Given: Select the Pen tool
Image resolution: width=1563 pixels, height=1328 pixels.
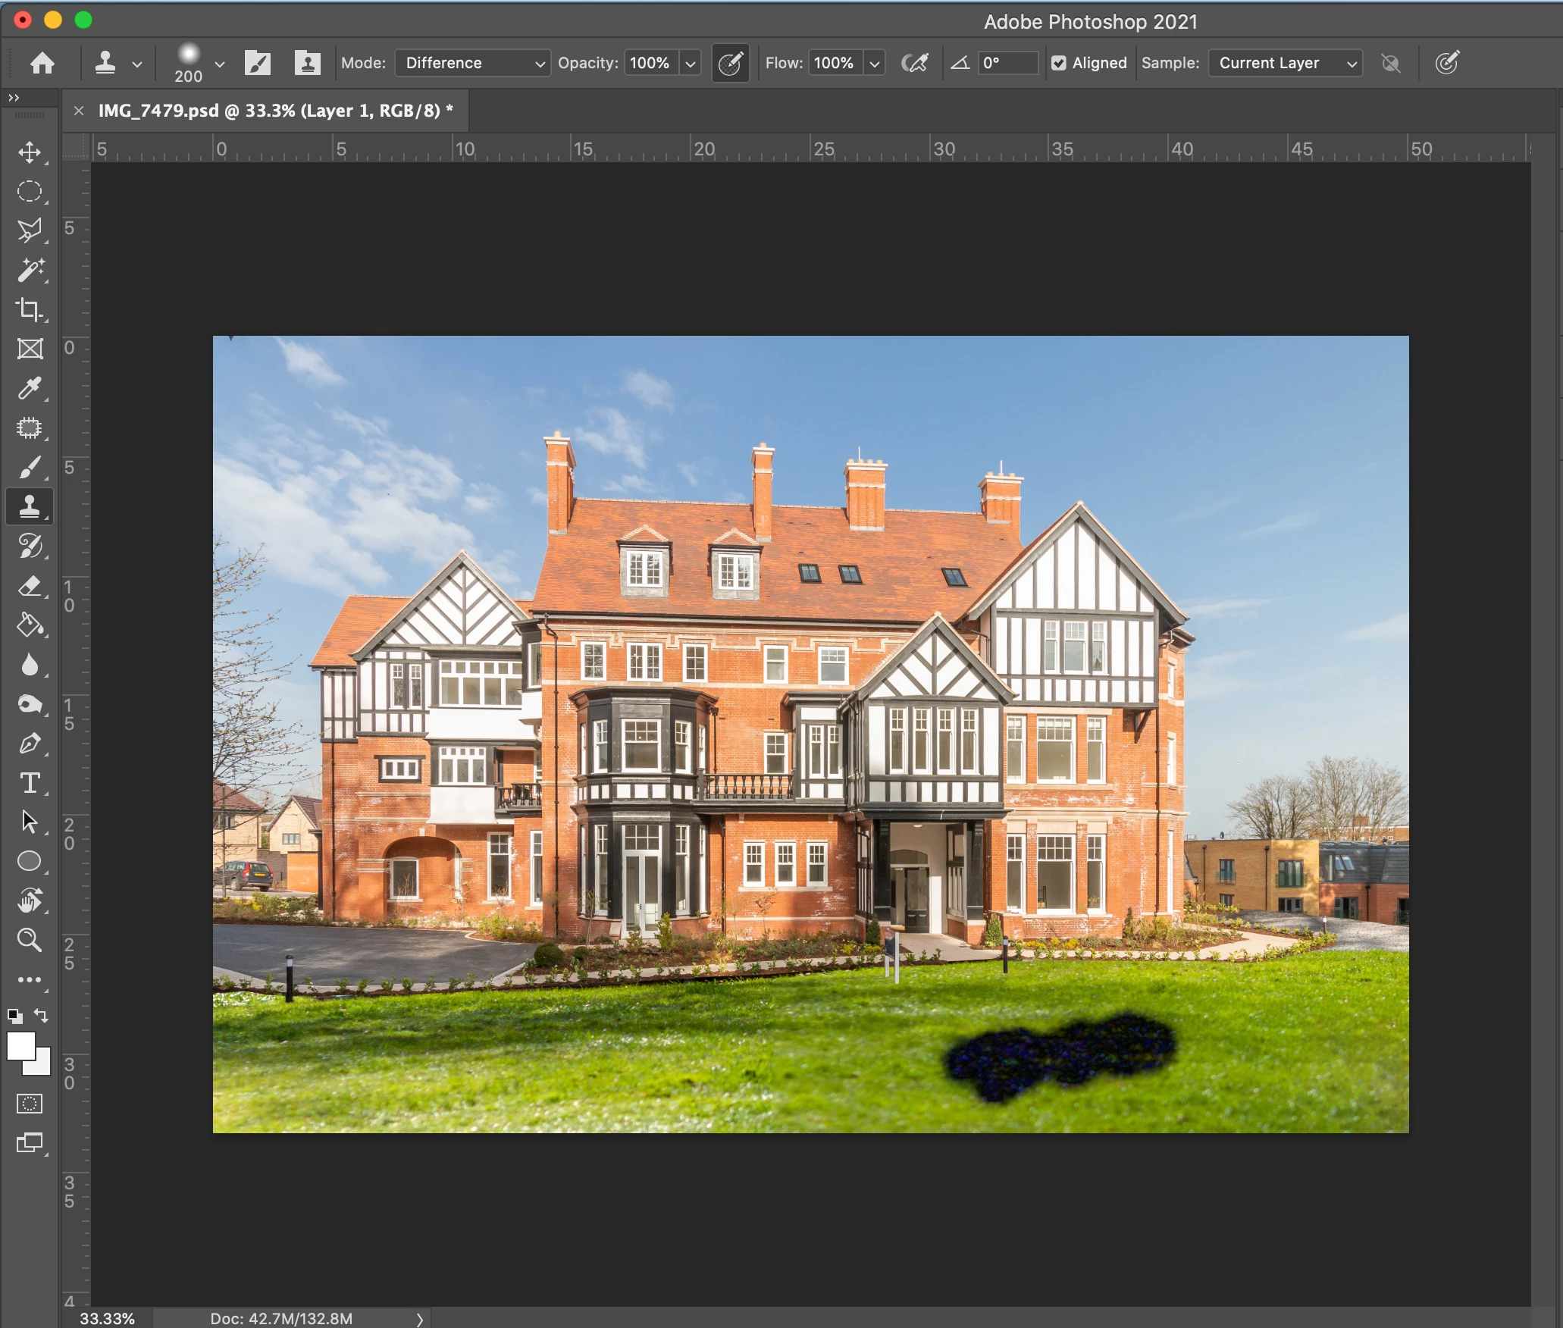Looking at the screenshot, I should (x=30, y=744).
